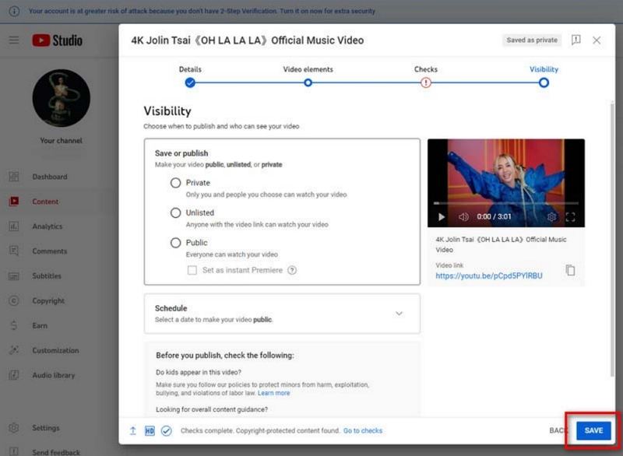Click the dialog title 4K Jolin Tsai
The image size is (623, 456).
coord(247,40)
